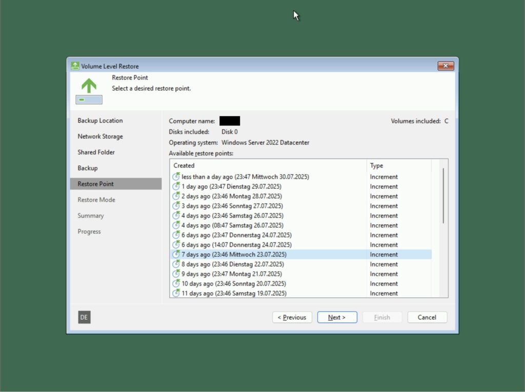Click the Previous button
This screenshot has height=392, width=525.
point(292,317)
